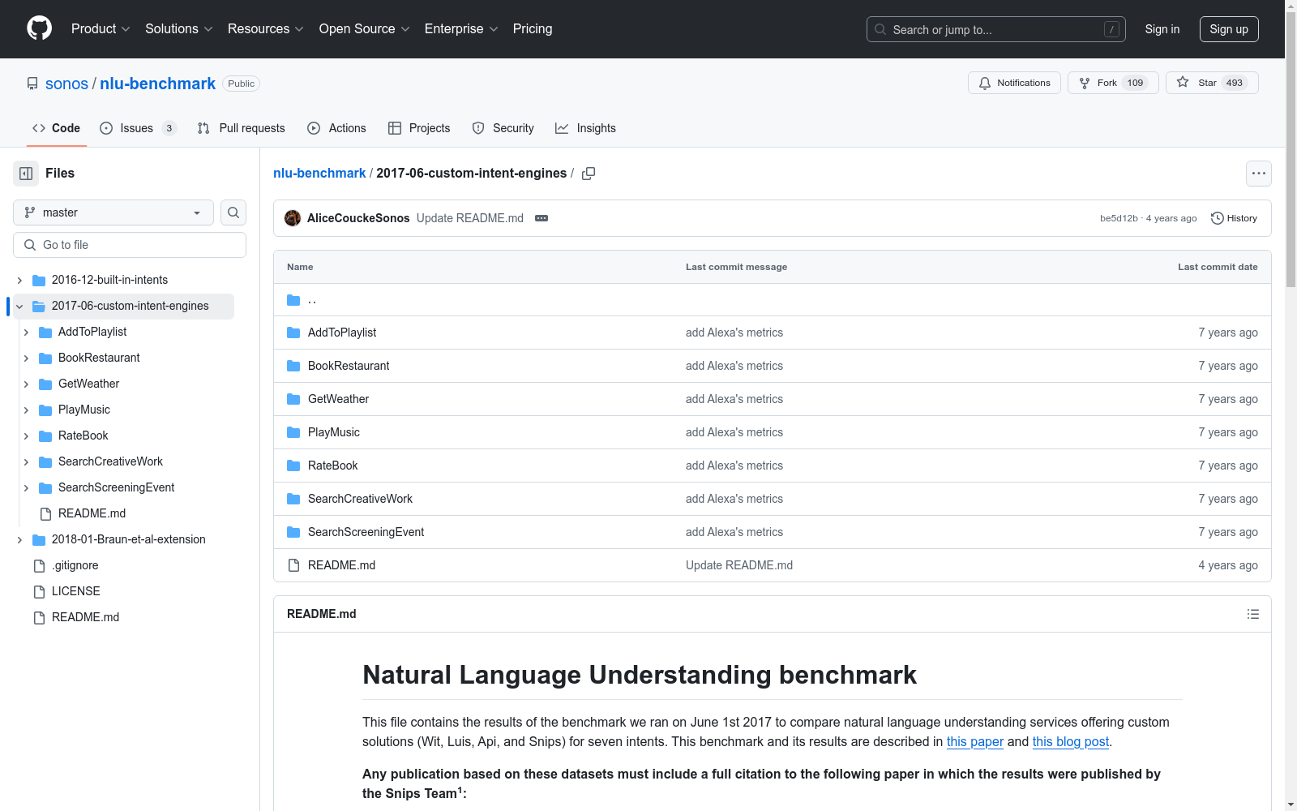The width and height of the screenshot is (1297, 811).
Task: Click the star icon
Action: (x=1183, y=83)
